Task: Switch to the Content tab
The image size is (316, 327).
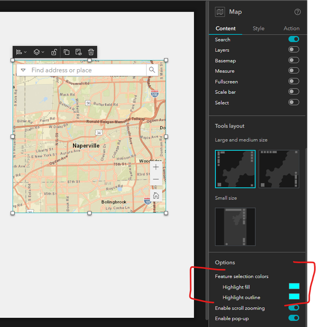Action: (x=225, y=28)
